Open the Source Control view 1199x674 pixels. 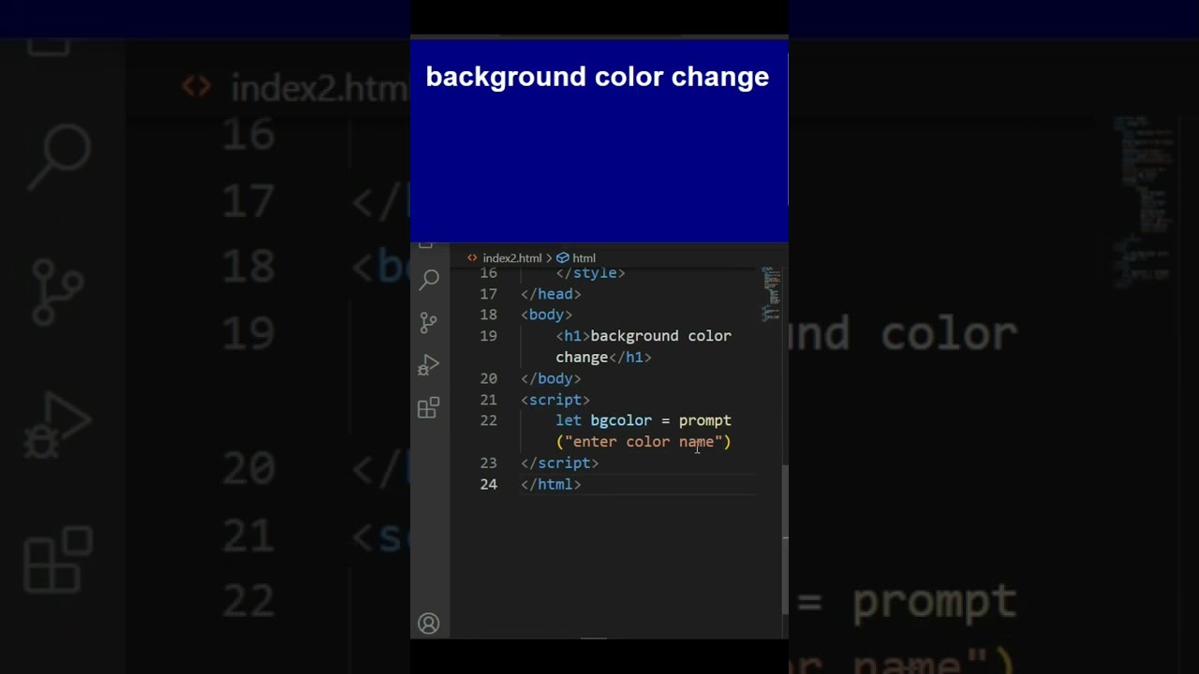tap(429, 322)
